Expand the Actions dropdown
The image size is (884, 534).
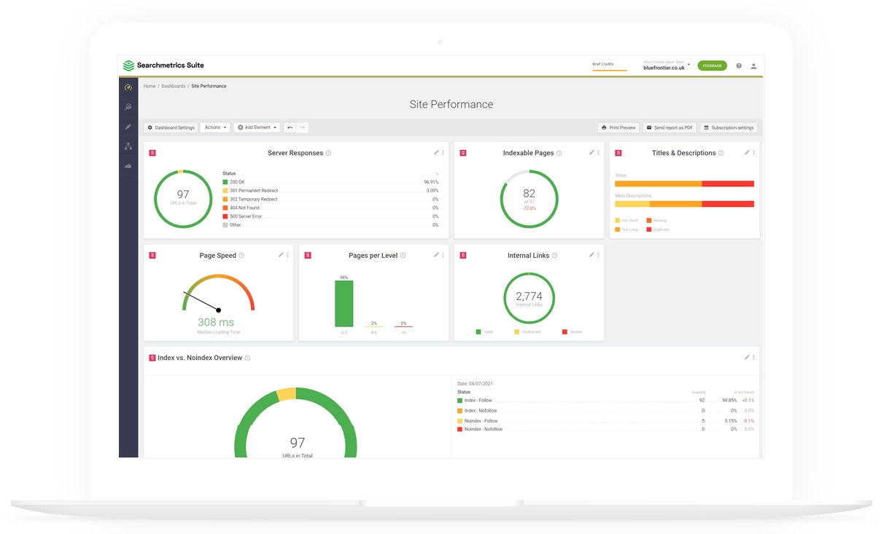215,127
